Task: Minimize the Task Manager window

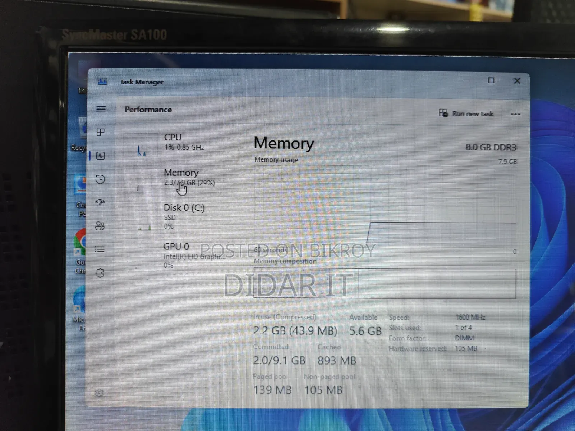Action: click(466, 80)
